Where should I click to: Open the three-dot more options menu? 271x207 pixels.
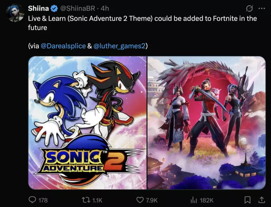click(x=261, y=8)
